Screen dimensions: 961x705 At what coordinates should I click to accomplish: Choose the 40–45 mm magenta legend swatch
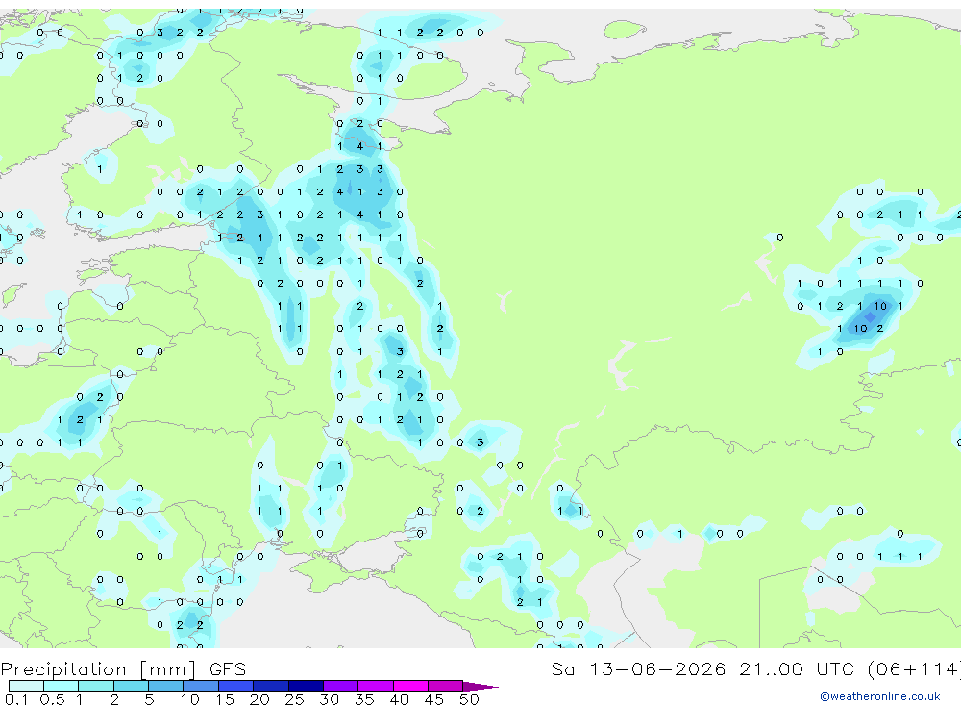click(410, 686)
